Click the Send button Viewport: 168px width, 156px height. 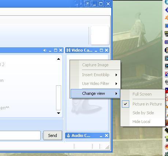[53, 135]
